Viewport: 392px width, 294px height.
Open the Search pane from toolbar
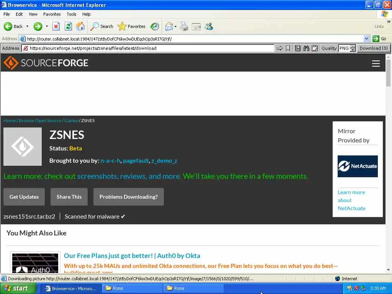click(102, 26)
